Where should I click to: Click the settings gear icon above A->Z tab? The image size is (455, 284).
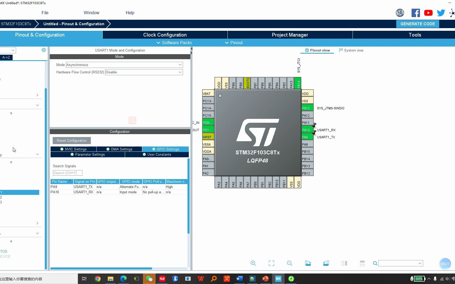pos(44,50)
